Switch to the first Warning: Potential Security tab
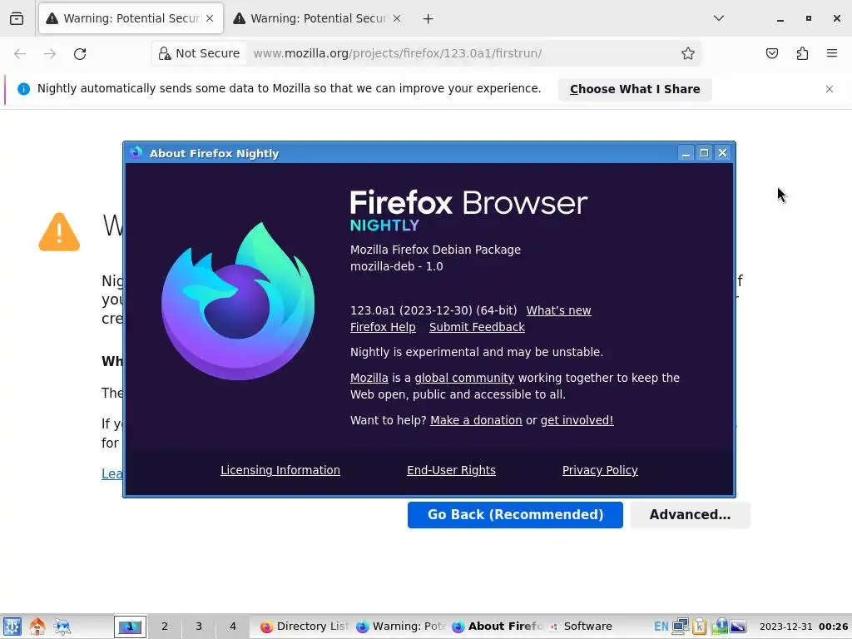852x639 pixels. tap(131, 18)
